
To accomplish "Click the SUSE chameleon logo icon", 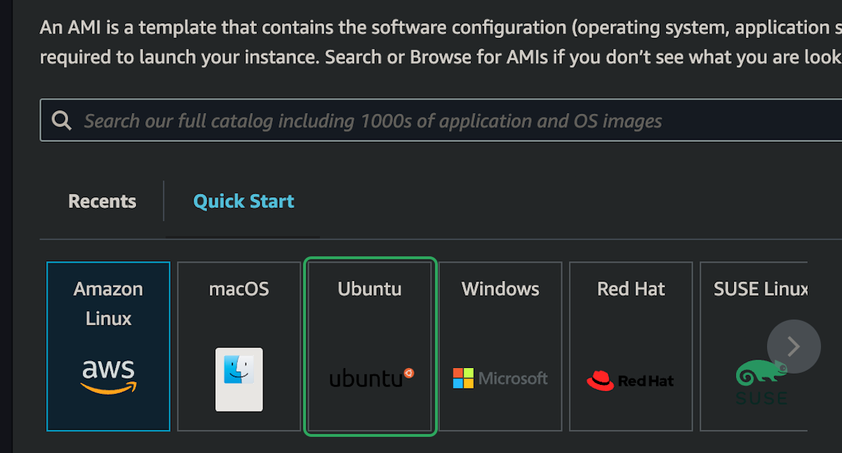I will click(761, 381).
